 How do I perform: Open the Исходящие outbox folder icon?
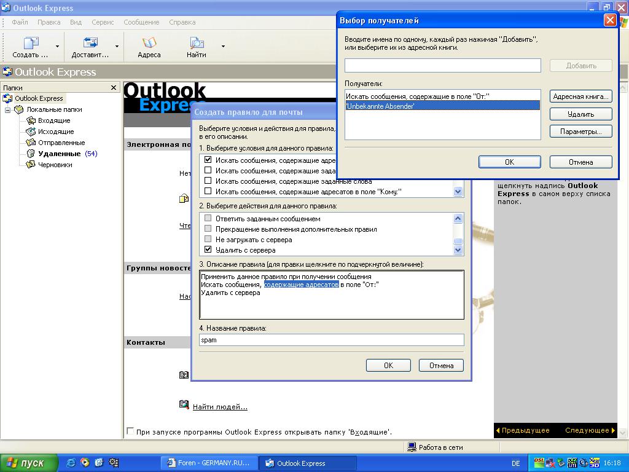click(x=31, y=132)
